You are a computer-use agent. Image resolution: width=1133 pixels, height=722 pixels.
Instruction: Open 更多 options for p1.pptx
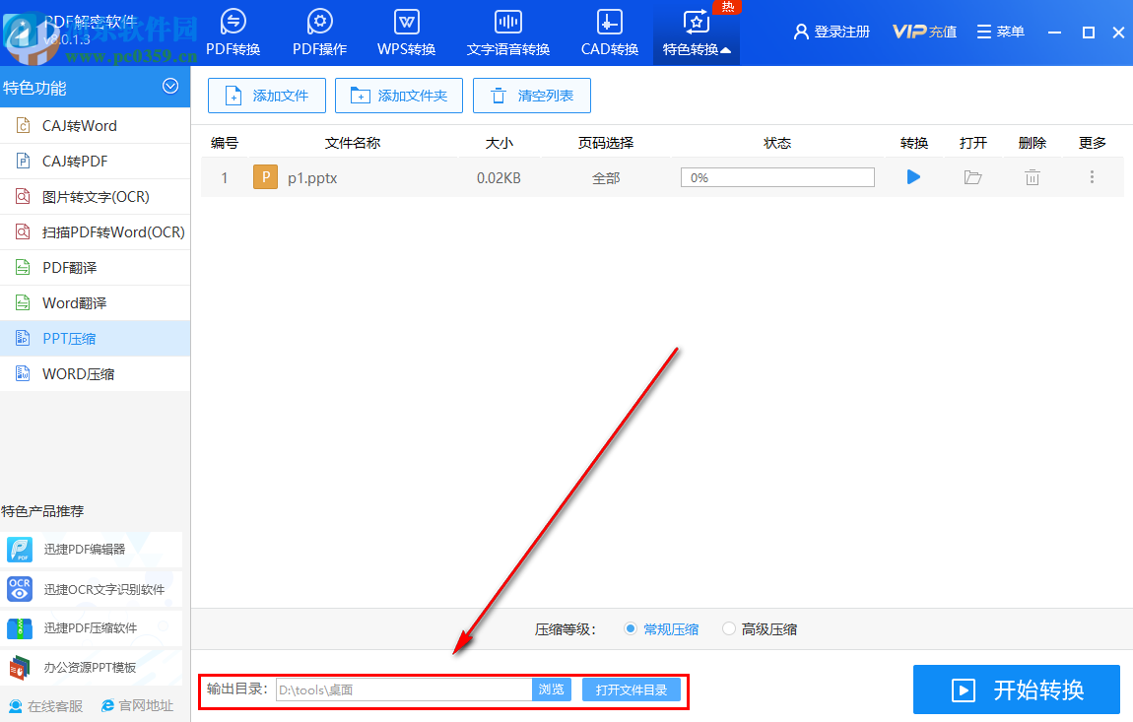(x=1091, y=176)
